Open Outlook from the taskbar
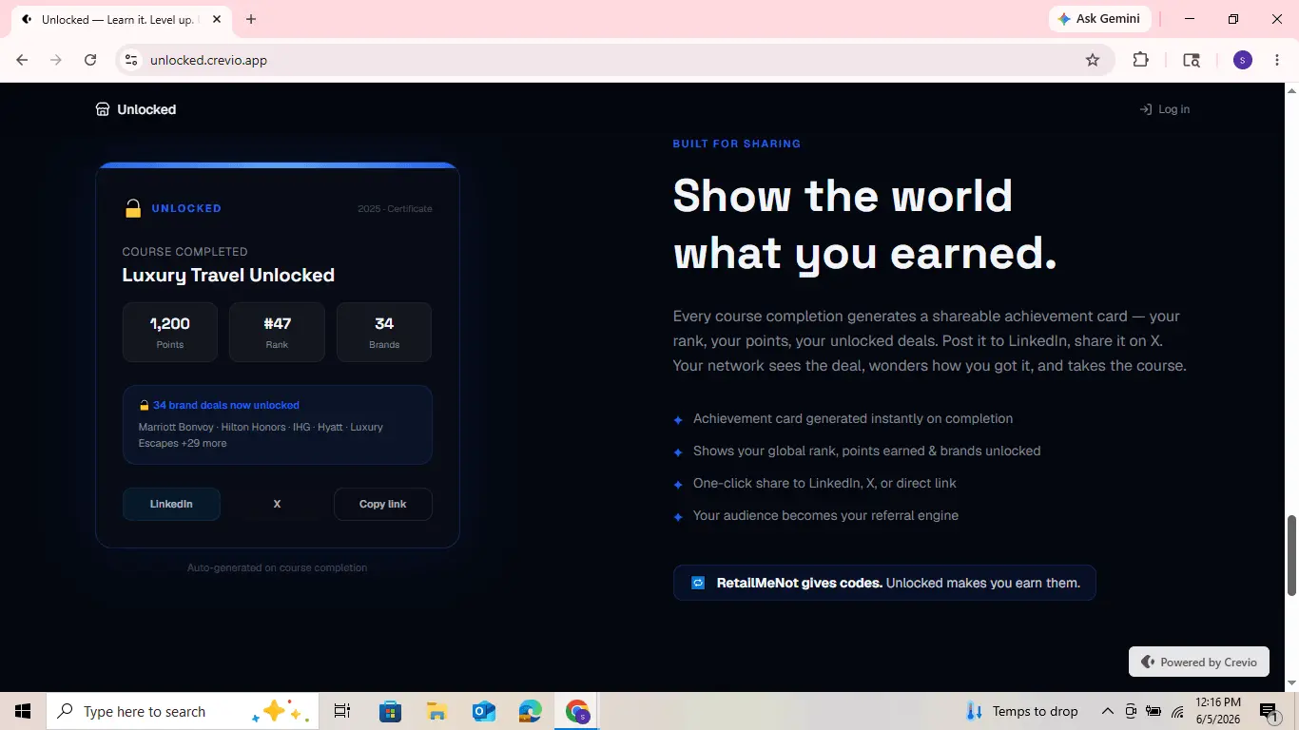 (484, 711)
